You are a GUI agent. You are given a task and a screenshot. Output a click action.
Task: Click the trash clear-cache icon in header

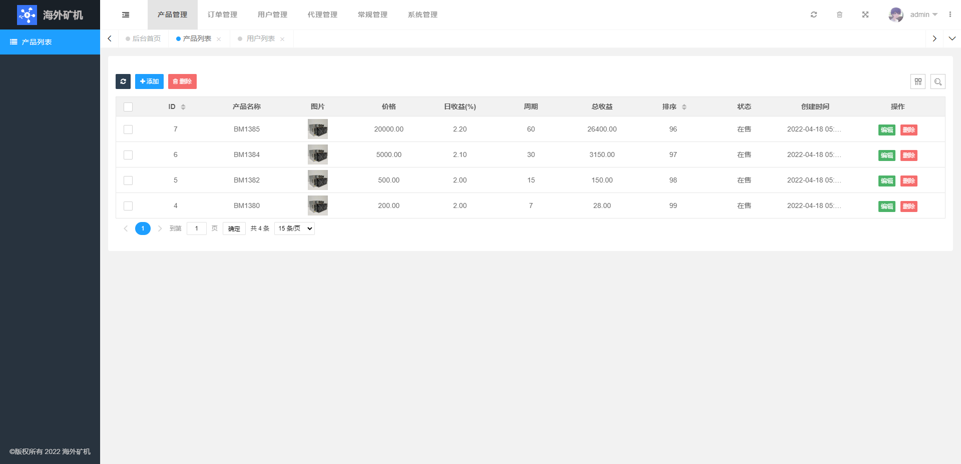839,14
